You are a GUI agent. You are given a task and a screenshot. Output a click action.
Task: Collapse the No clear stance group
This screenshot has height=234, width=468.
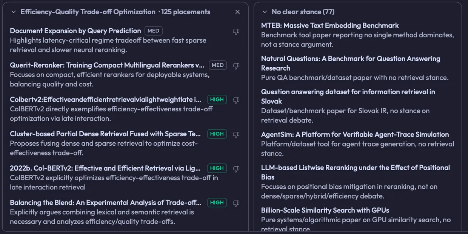pos(265,12)
